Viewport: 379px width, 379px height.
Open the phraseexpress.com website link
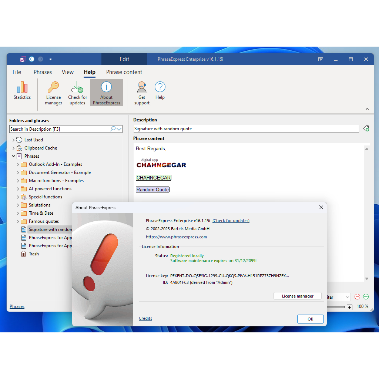coord(176,237)
